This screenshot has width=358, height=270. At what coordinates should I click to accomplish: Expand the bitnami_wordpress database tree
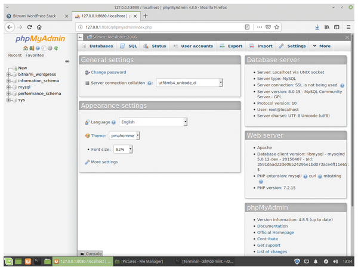point(8,75)
